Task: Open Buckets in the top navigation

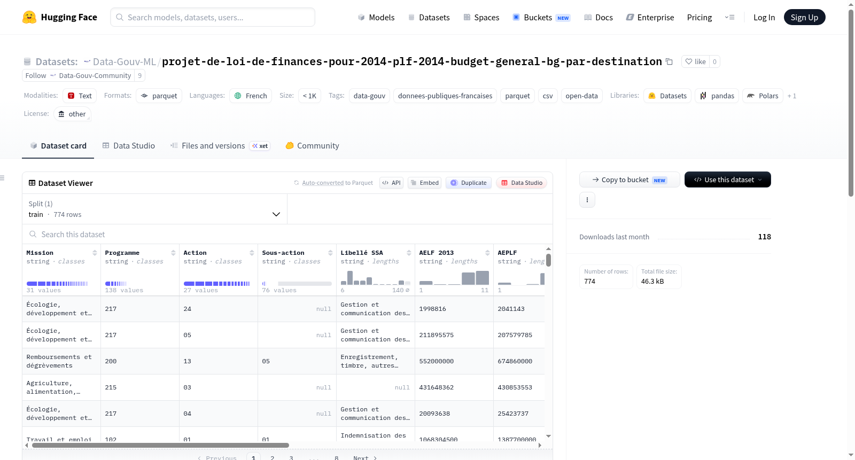Action: click(542, 17)
